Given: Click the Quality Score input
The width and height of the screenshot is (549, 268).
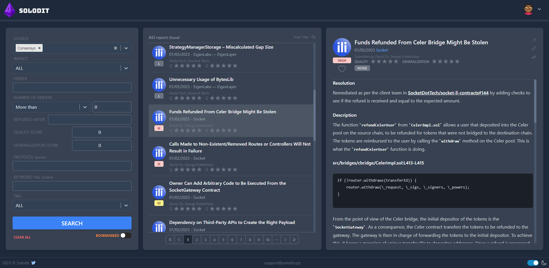Looking at the screenshot, I should click(x=102, y=133).
